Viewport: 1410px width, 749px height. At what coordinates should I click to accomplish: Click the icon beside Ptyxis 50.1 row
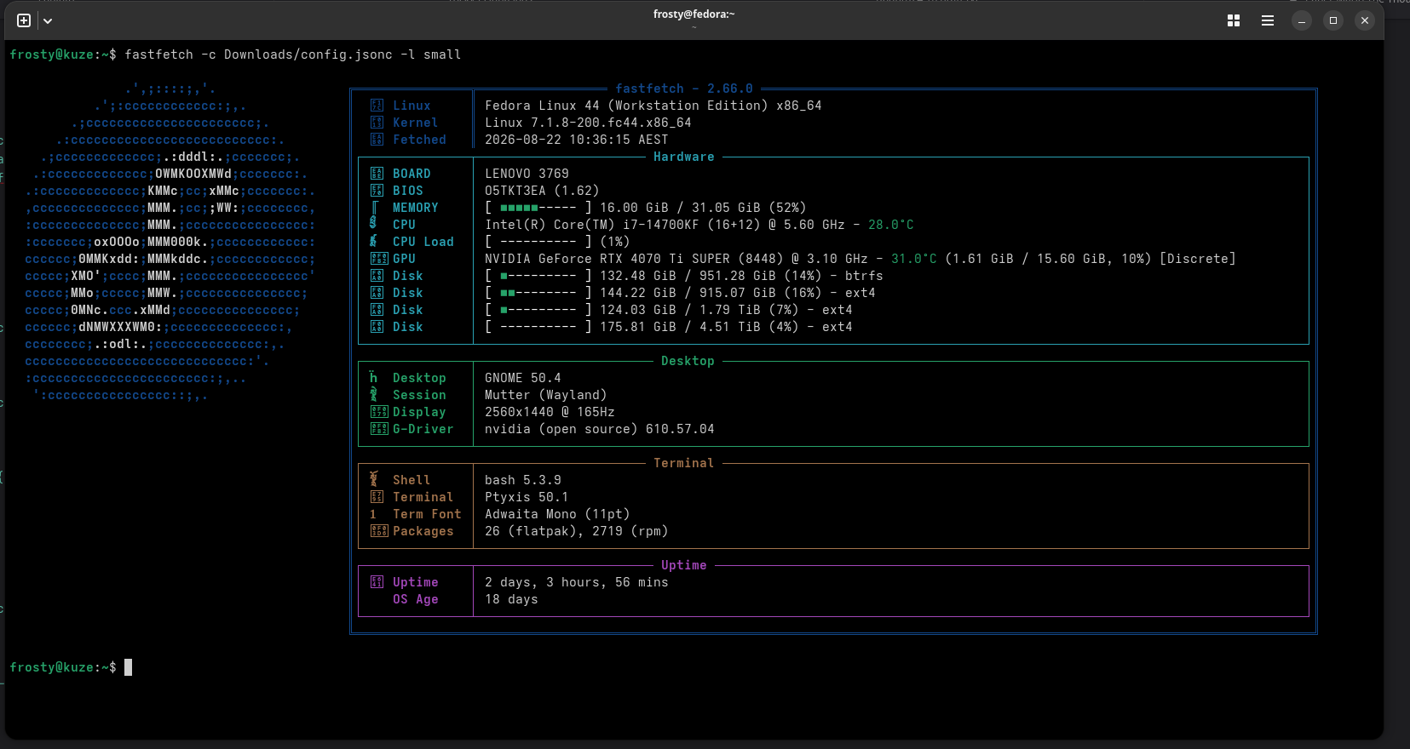(377, 497)
